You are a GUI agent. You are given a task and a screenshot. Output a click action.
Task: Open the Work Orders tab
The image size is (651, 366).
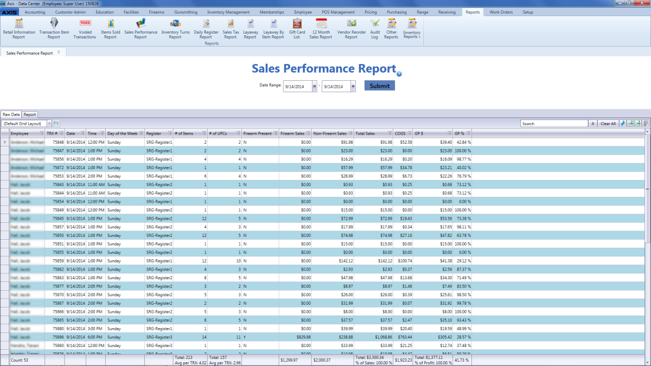coord(500,12)
